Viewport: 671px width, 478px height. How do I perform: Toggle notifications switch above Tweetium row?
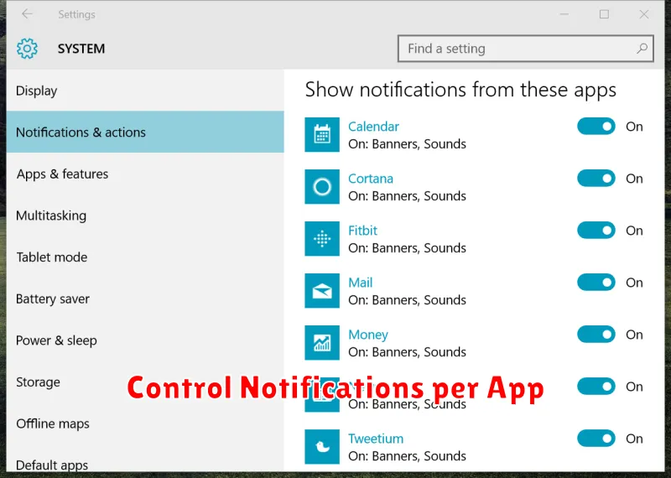(x=596, y=387)
